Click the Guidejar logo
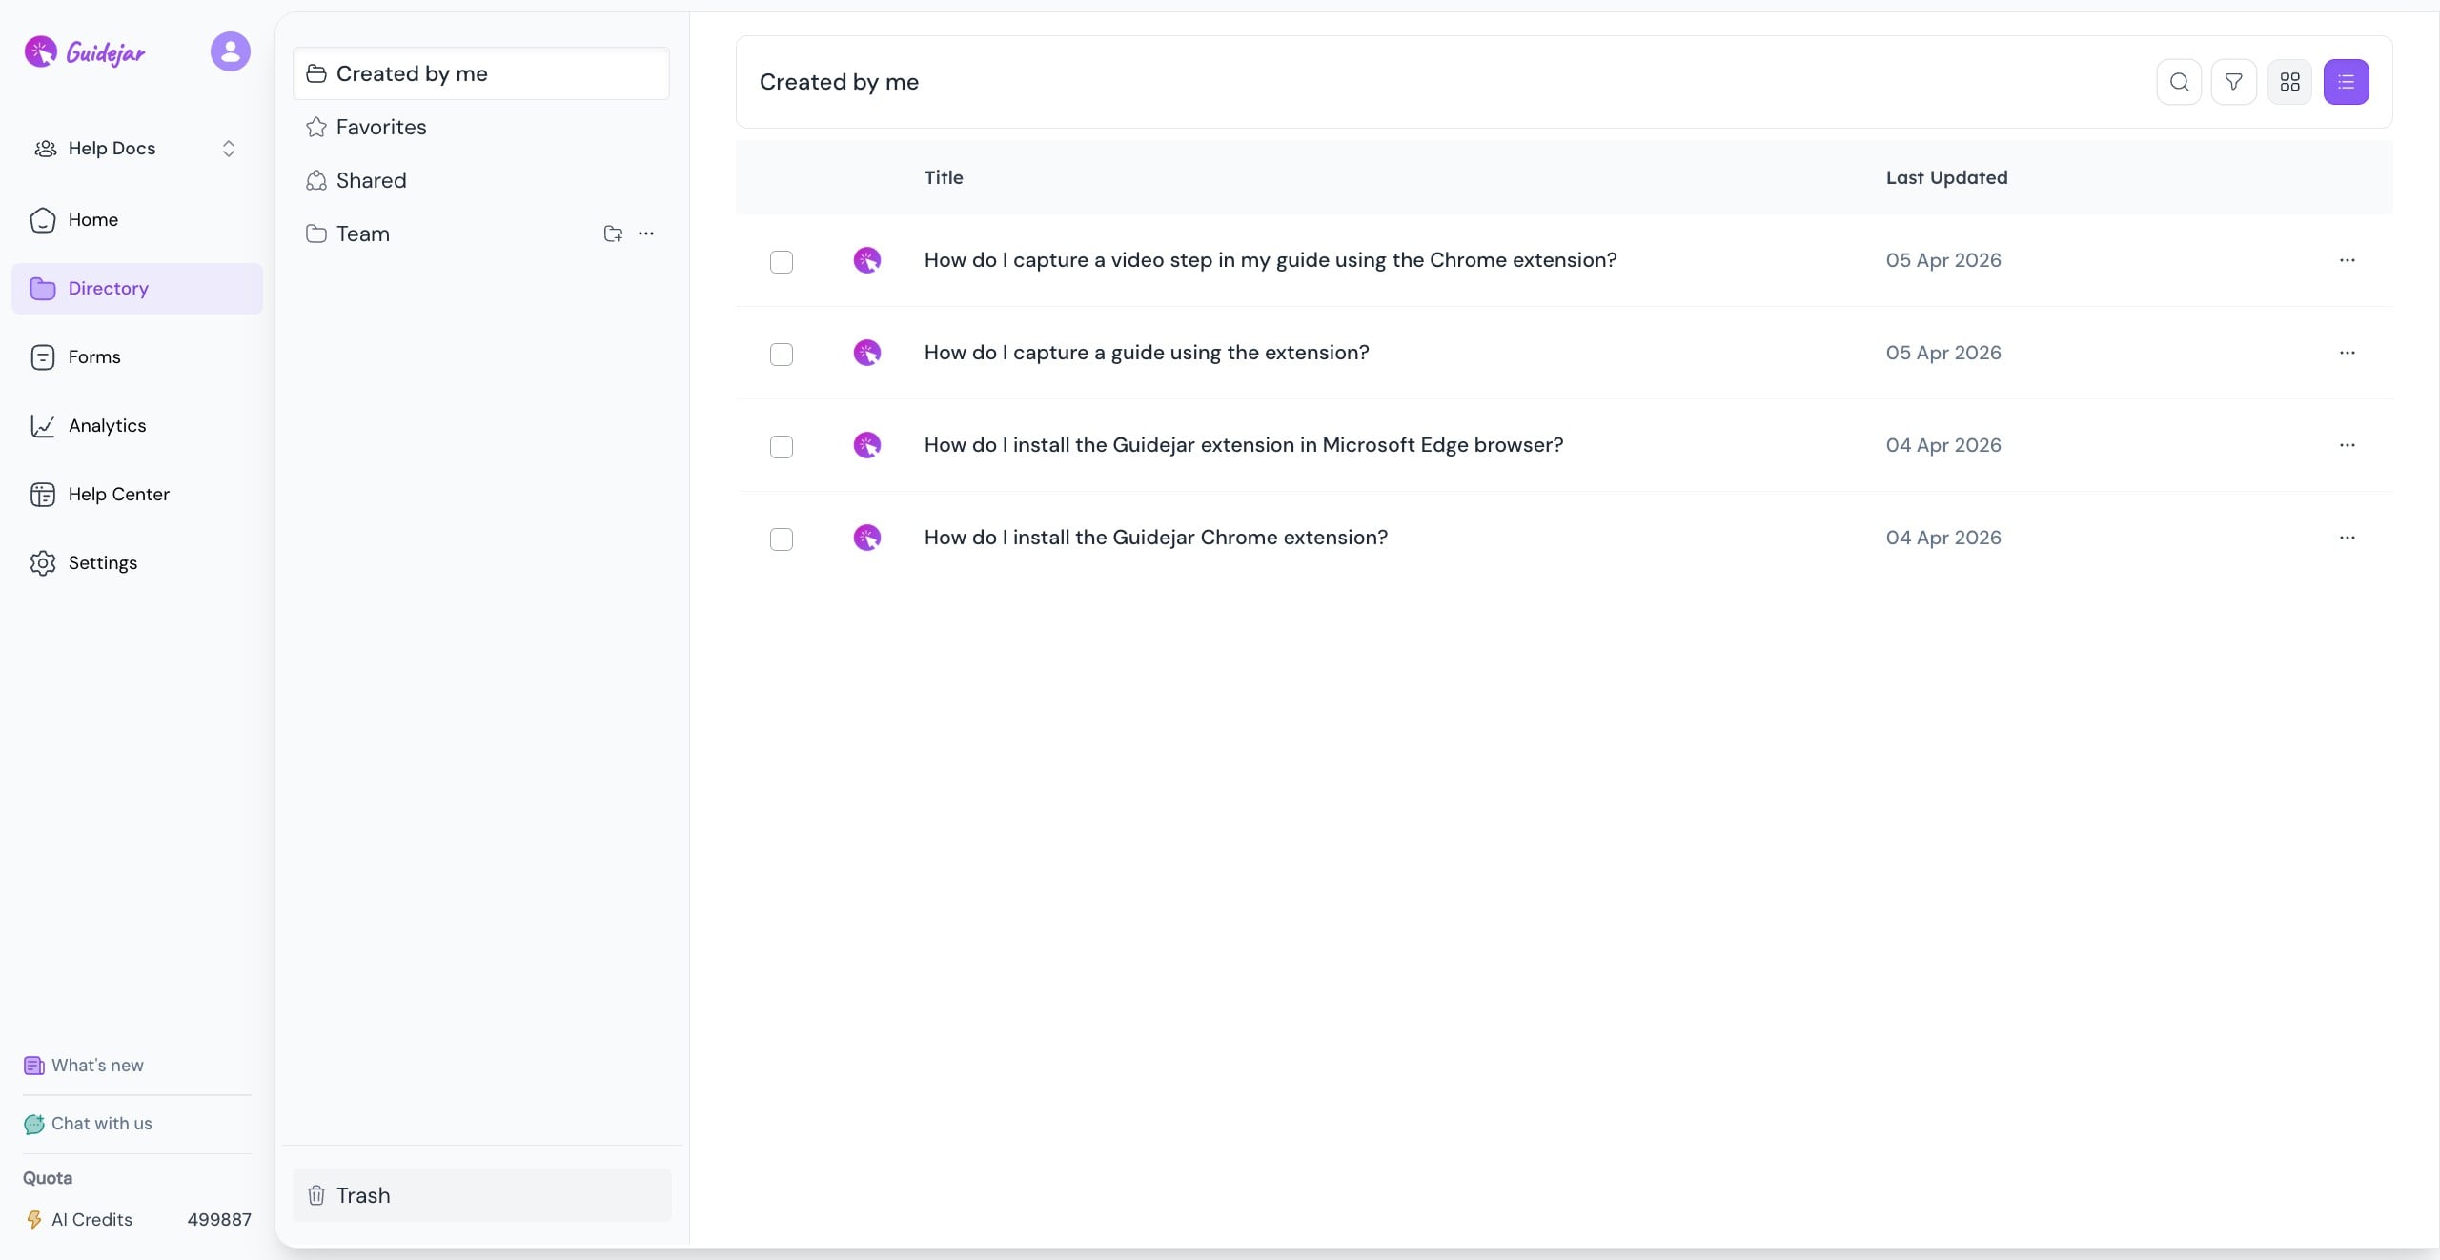 tap(85, 52)
